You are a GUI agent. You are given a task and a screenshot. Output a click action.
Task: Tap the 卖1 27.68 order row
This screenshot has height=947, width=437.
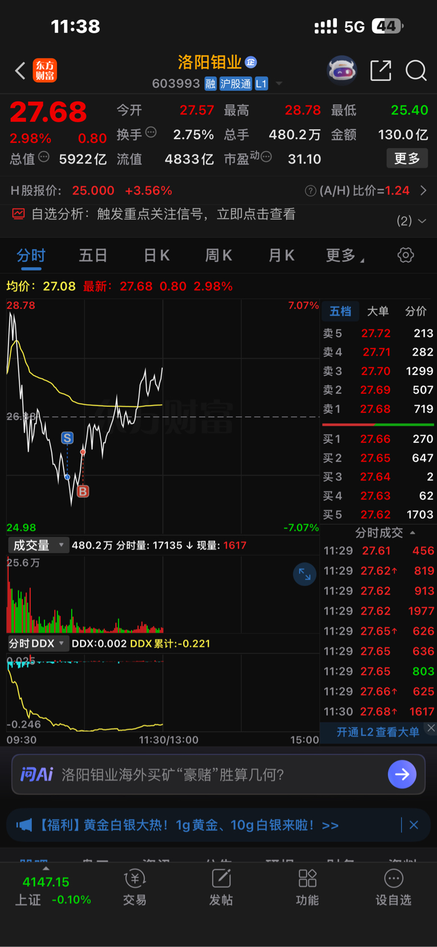coord(378,409)
